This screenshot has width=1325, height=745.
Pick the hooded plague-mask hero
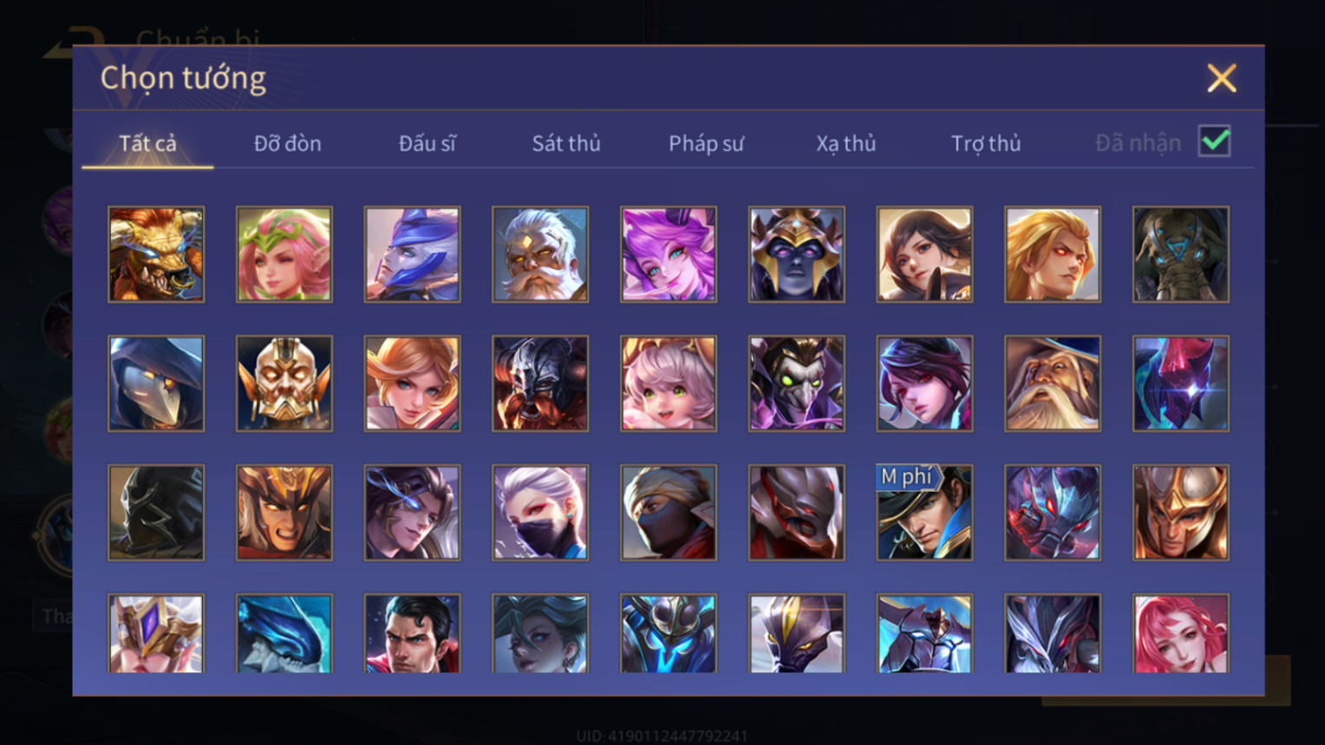(156, 383)
